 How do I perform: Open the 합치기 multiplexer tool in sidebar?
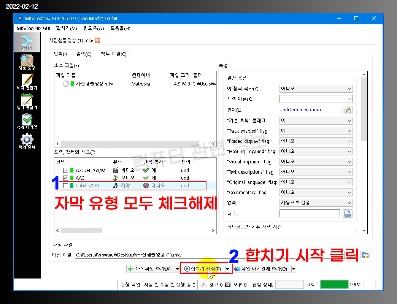click(27, 42)
